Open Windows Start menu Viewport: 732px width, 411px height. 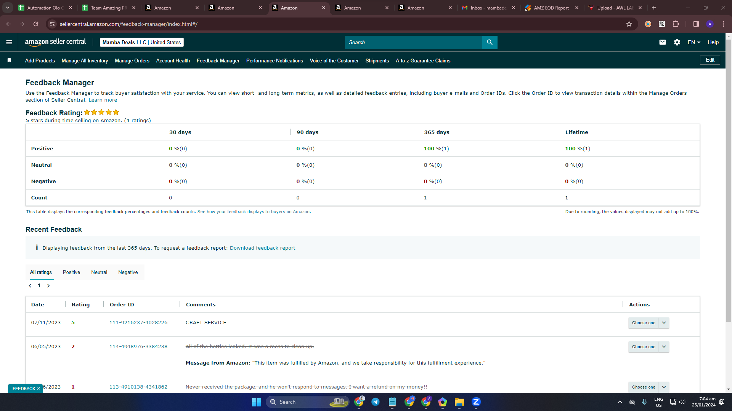256,402
